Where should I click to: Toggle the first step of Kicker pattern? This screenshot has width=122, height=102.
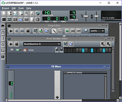coord(66,50)
